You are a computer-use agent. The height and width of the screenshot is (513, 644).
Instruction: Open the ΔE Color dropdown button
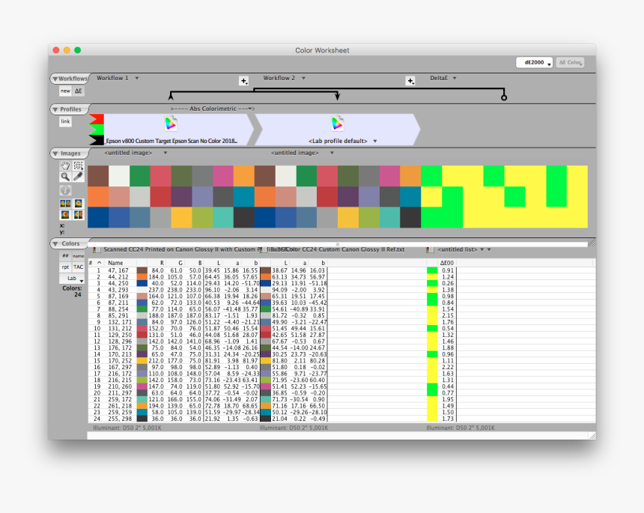[x=570, y=62]
